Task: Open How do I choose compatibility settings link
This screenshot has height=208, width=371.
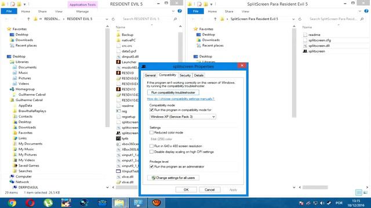Action: (180, 99)
